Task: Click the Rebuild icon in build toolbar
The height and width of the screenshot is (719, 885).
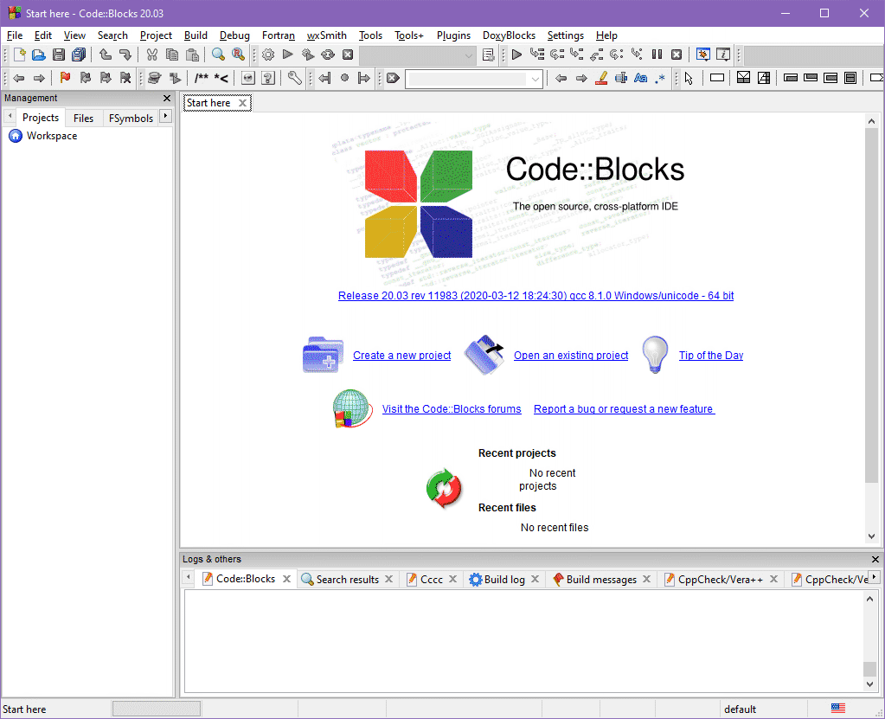Action: (x=328, y=55)
